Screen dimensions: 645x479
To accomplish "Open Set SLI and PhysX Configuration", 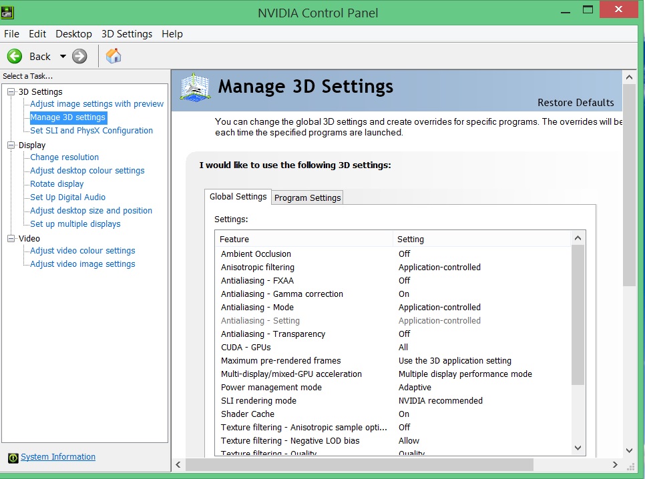I will click(91, 130).
